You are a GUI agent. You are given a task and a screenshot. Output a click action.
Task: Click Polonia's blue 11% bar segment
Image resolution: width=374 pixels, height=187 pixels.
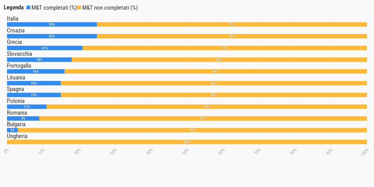pos(26,107)
